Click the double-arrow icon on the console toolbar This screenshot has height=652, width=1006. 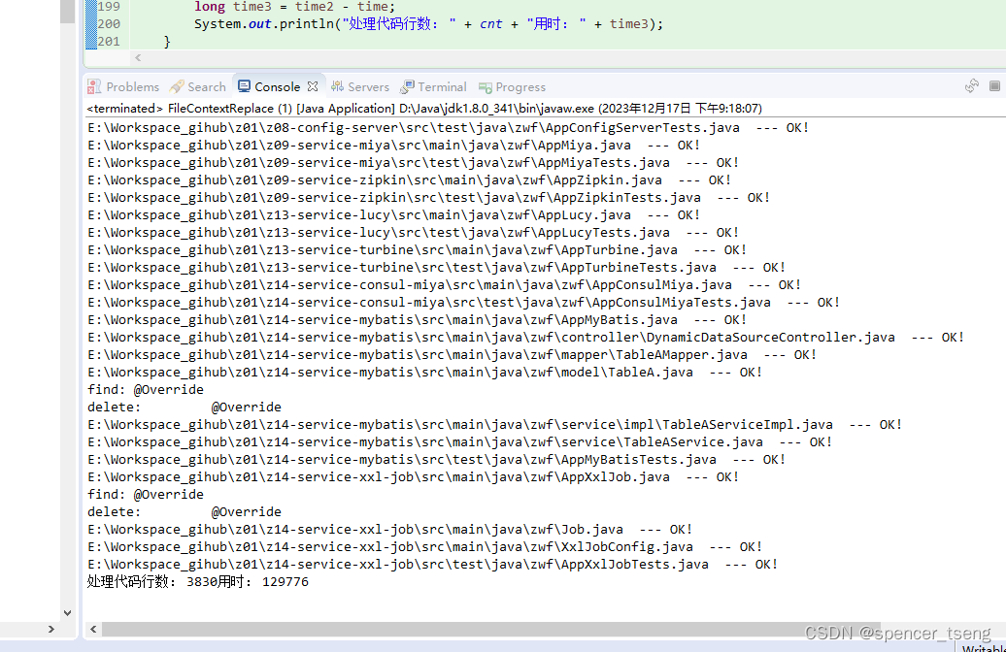pos(971,86)
